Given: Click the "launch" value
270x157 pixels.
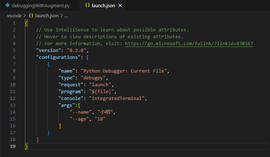Looking at the screenshot, I should (x=100, y=85).
